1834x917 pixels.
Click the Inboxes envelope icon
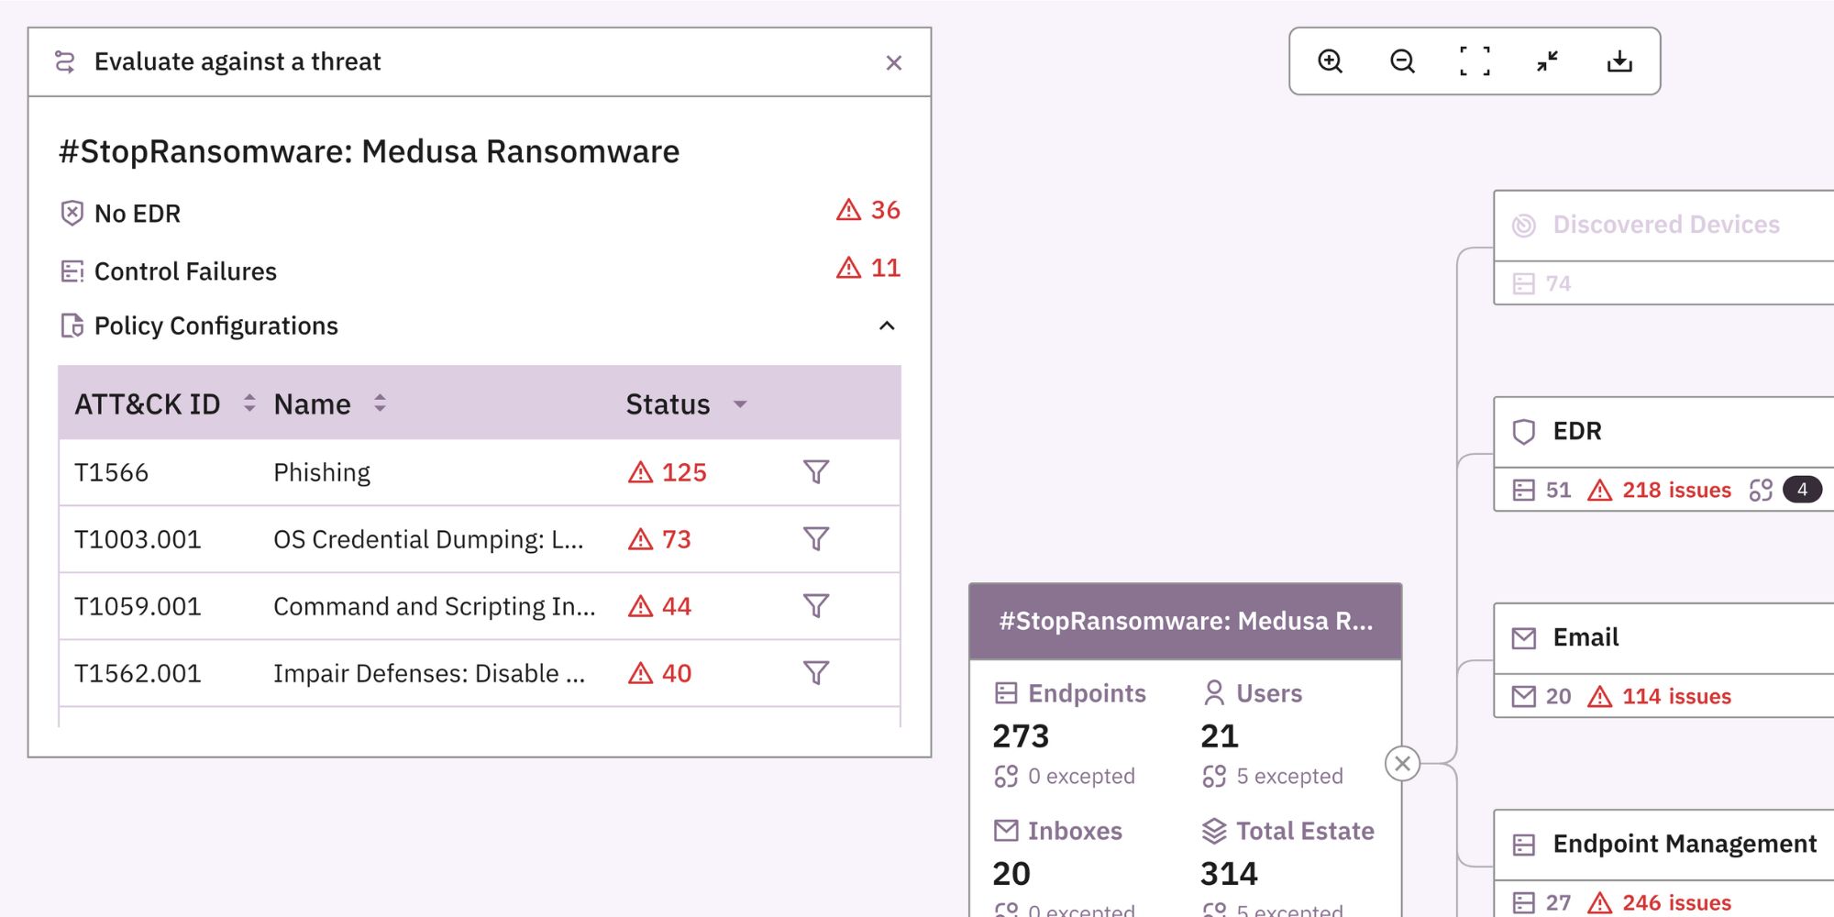[1006, 831]
